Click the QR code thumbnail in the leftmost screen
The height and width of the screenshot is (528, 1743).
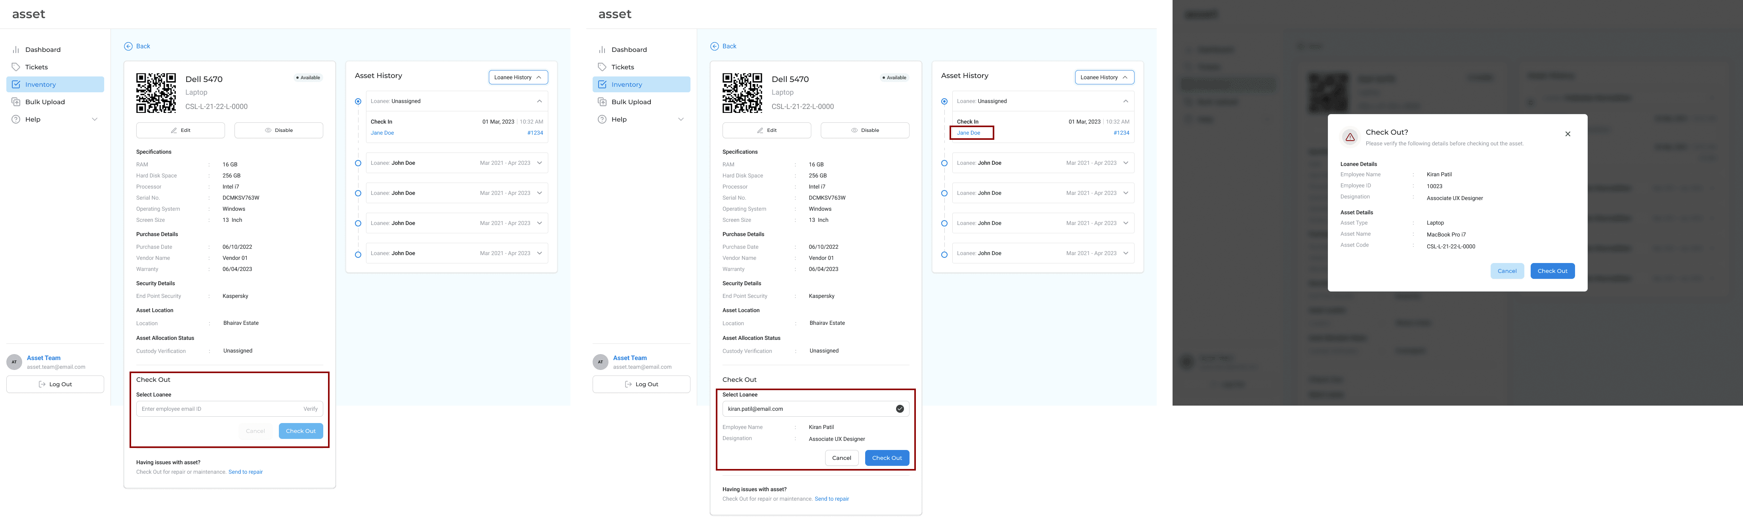tap(156, 93)
